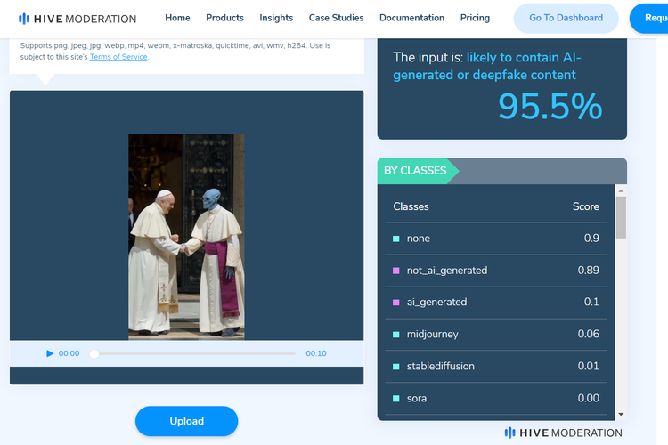Open the Case Studies page
This screenshot has height=445, width=668.
point(336,18)
